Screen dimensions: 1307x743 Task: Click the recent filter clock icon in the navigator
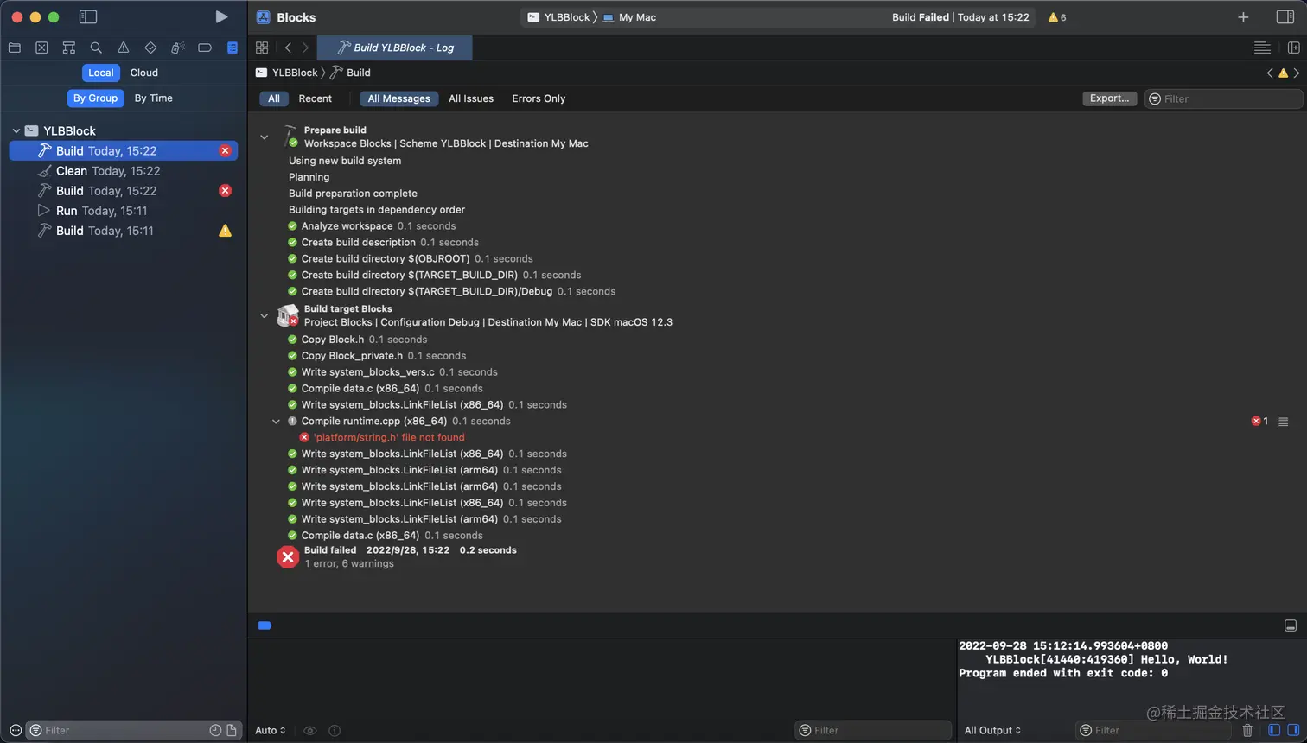point(215,730)
